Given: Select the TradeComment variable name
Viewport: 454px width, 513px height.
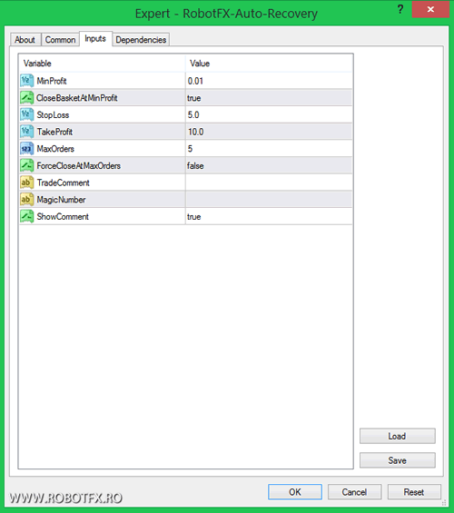Looking at the screenshot, I should [64, 183].
